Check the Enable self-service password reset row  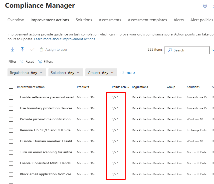(x=11, y=97)
